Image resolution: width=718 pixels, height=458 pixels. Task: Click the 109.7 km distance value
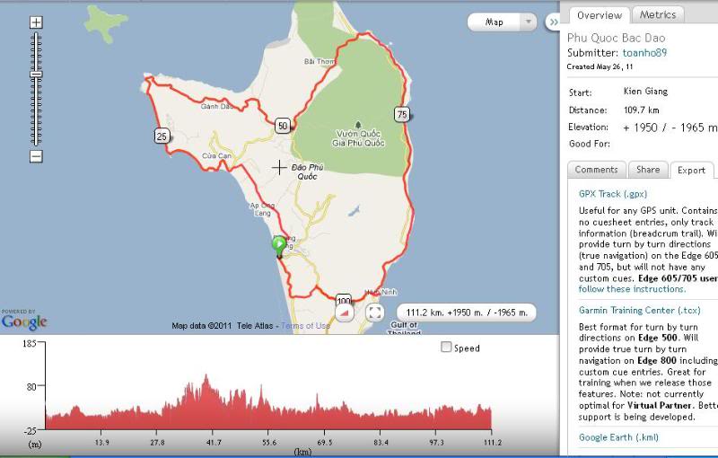coord(641,110)
